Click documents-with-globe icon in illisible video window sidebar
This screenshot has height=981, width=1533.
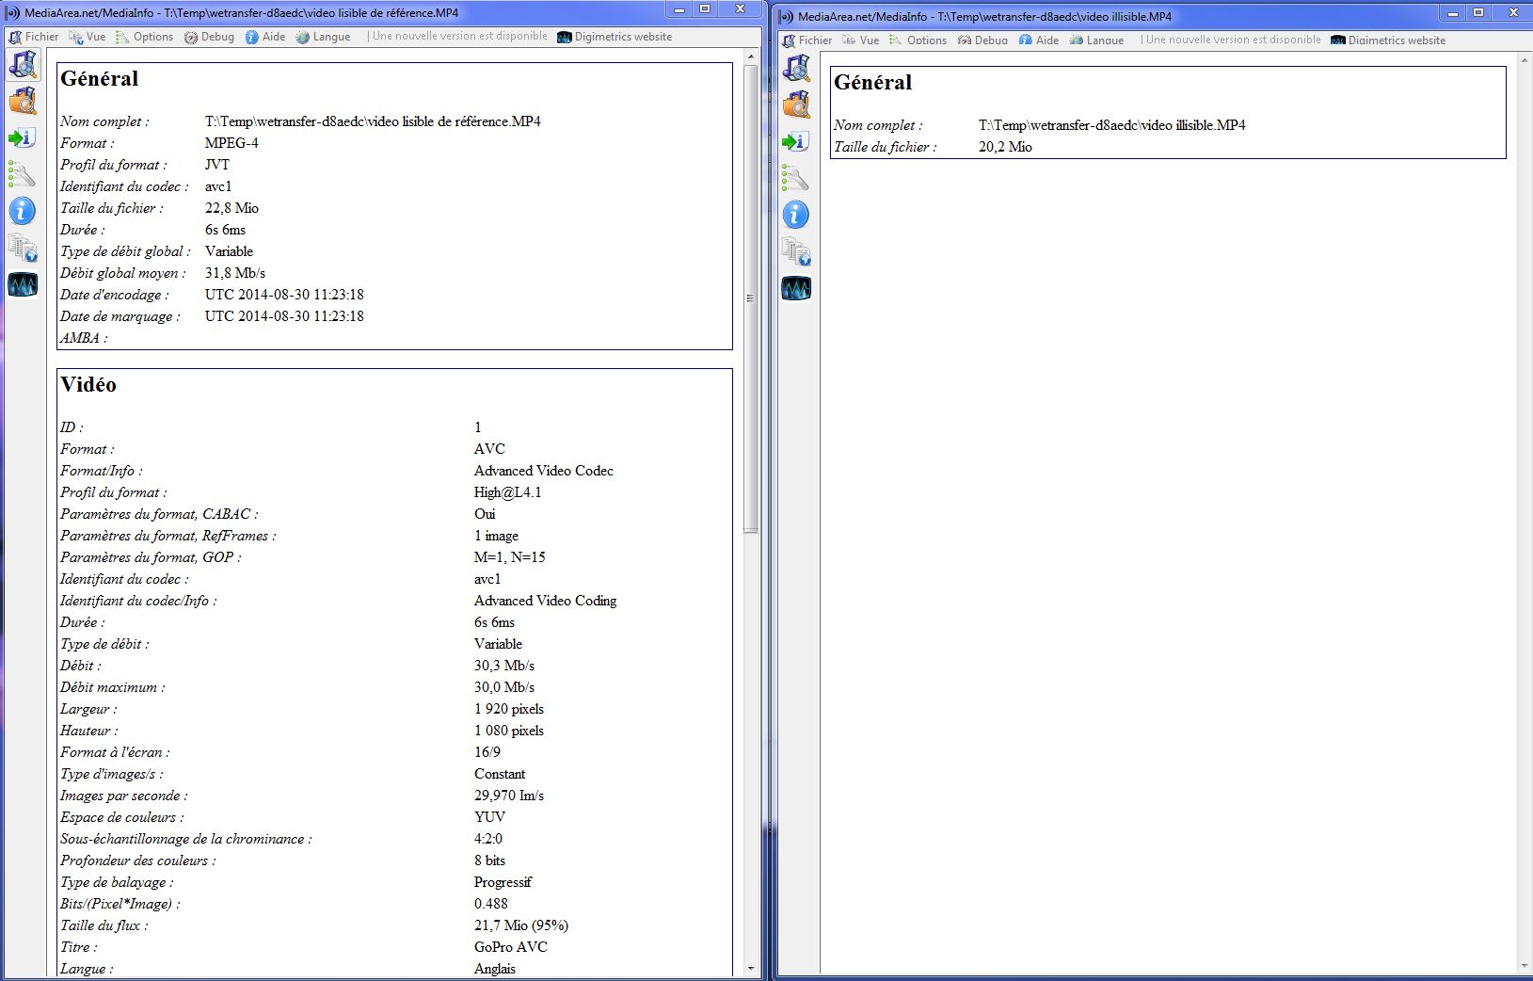[x=796, y=251]
